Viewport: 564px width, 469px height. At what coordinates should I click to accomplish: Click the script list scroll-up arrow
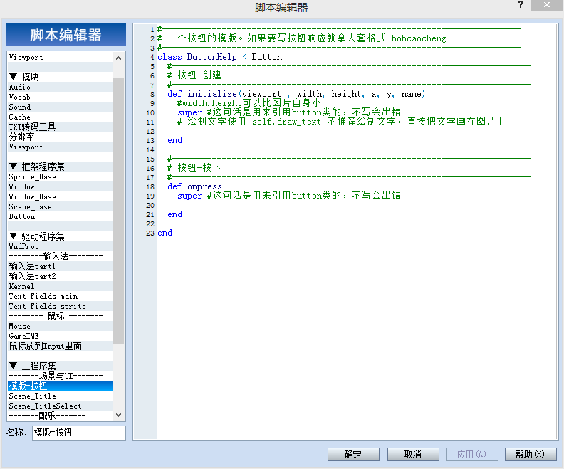pos(118,58)
